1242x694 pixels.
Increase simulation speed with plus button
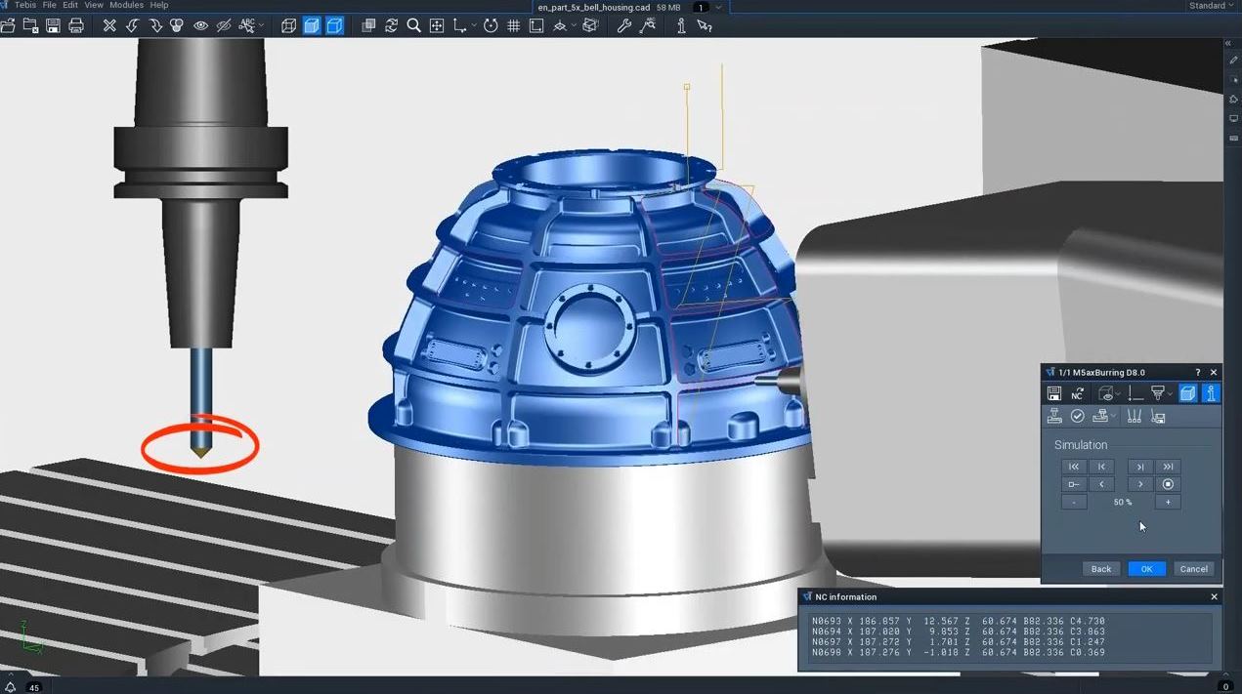click(1167, 503)
